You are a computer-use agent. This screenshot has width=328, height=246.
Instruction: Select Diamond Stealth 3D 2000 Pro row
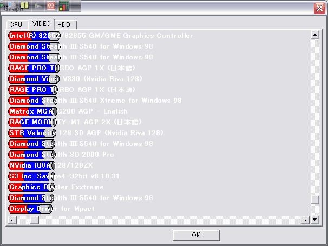61,155
